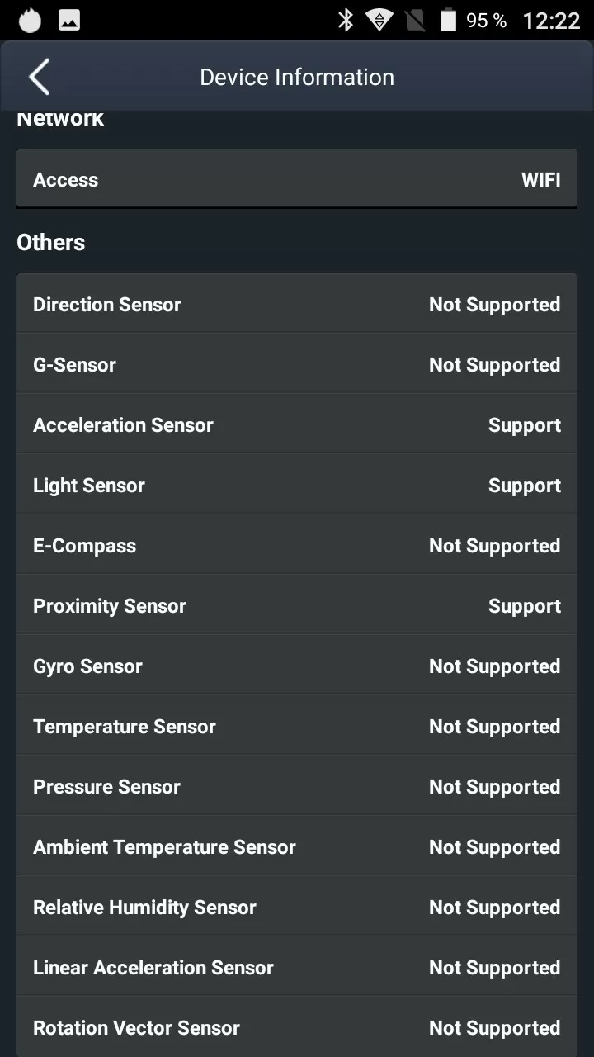The height and width of the screenshot is (1057, 594).
Task: Tap the clock showing 12:22
Action: 551,21
